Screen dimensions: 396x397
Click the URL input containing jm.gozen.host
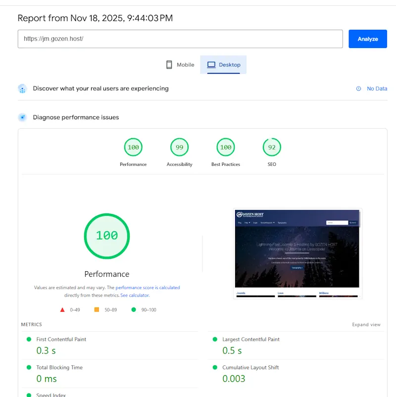[180, 39]
